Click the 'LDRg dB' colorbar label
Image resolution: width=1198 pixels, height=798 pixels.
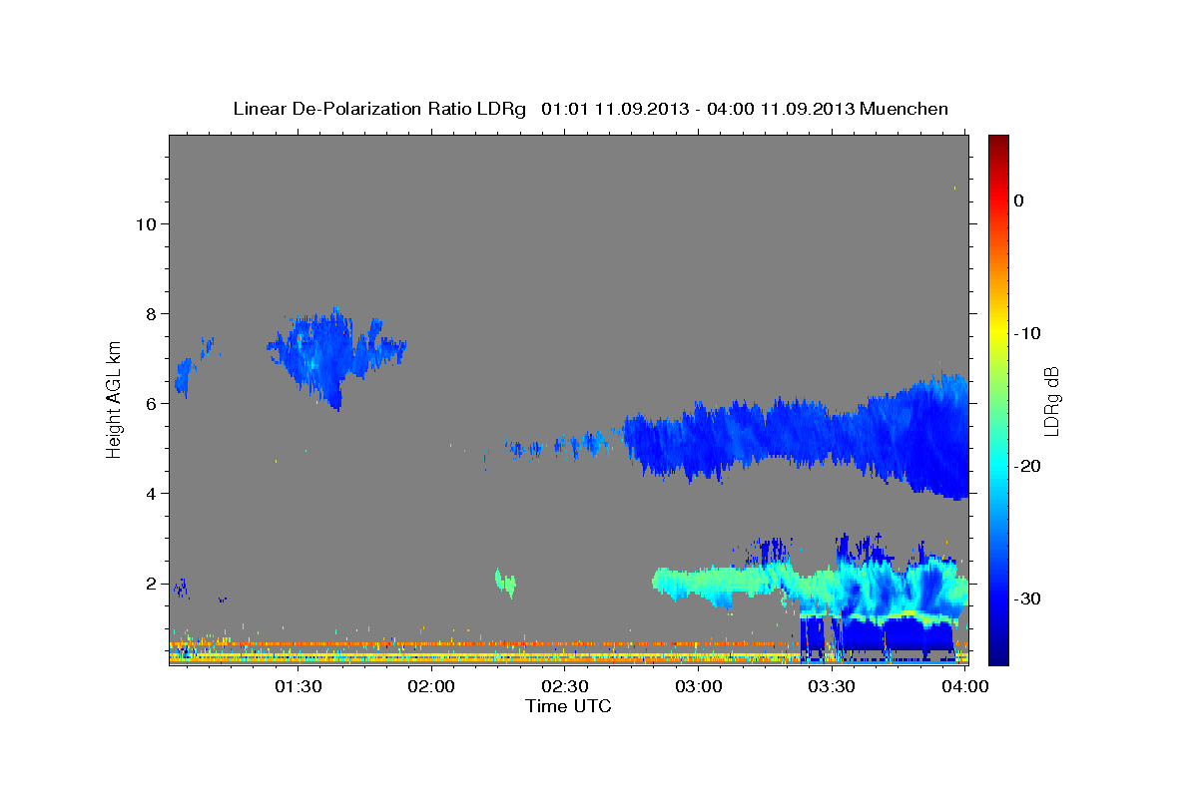(x=1051, y=401)
